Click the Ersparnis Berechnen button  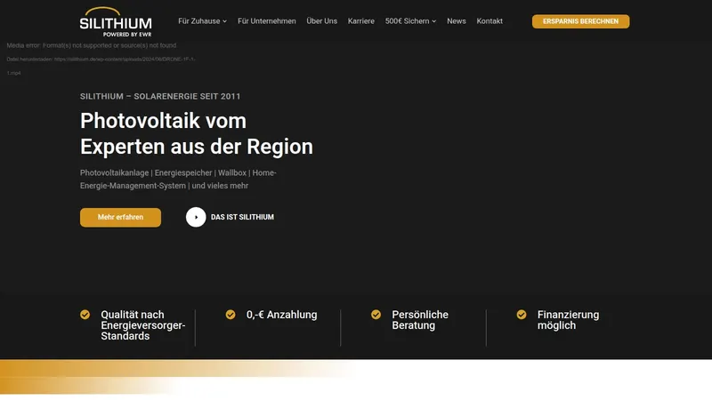[x=581, y=21]
